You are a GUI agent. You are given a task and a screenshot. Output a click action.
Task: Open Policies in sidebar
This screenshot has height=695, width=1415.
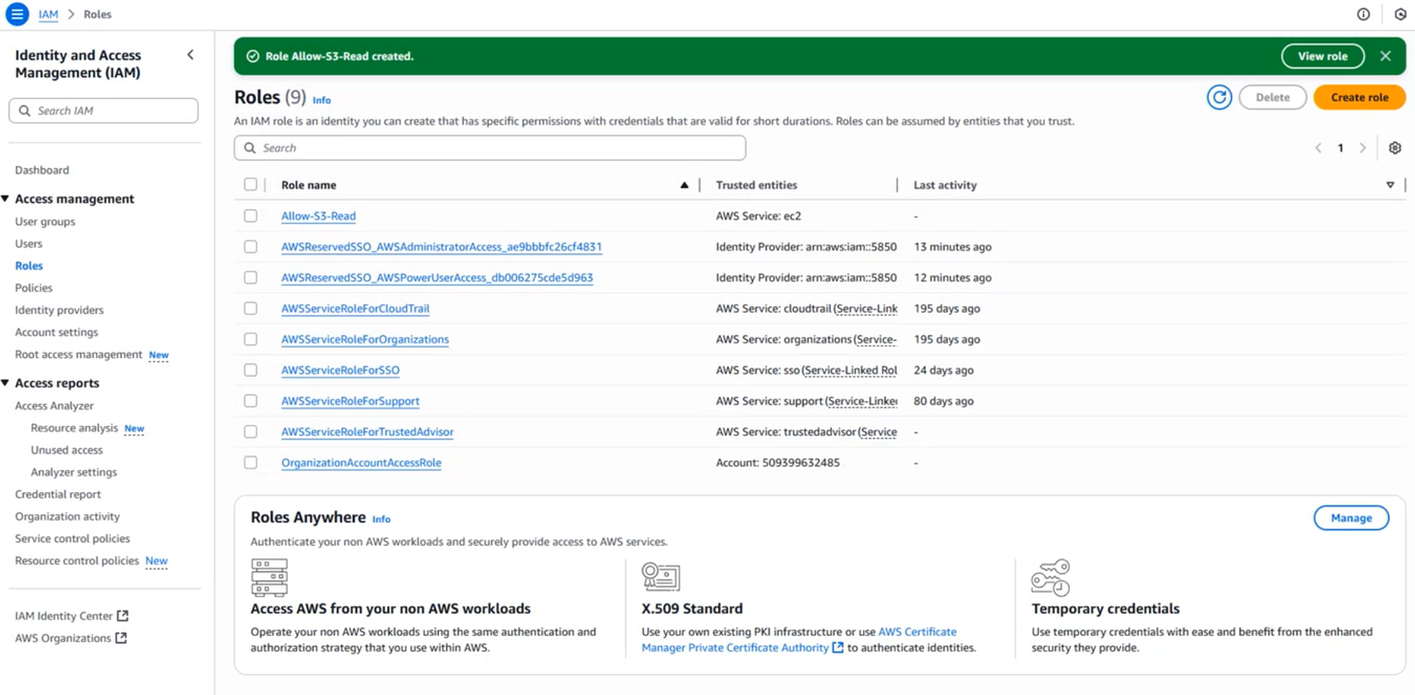pos(34,288)
